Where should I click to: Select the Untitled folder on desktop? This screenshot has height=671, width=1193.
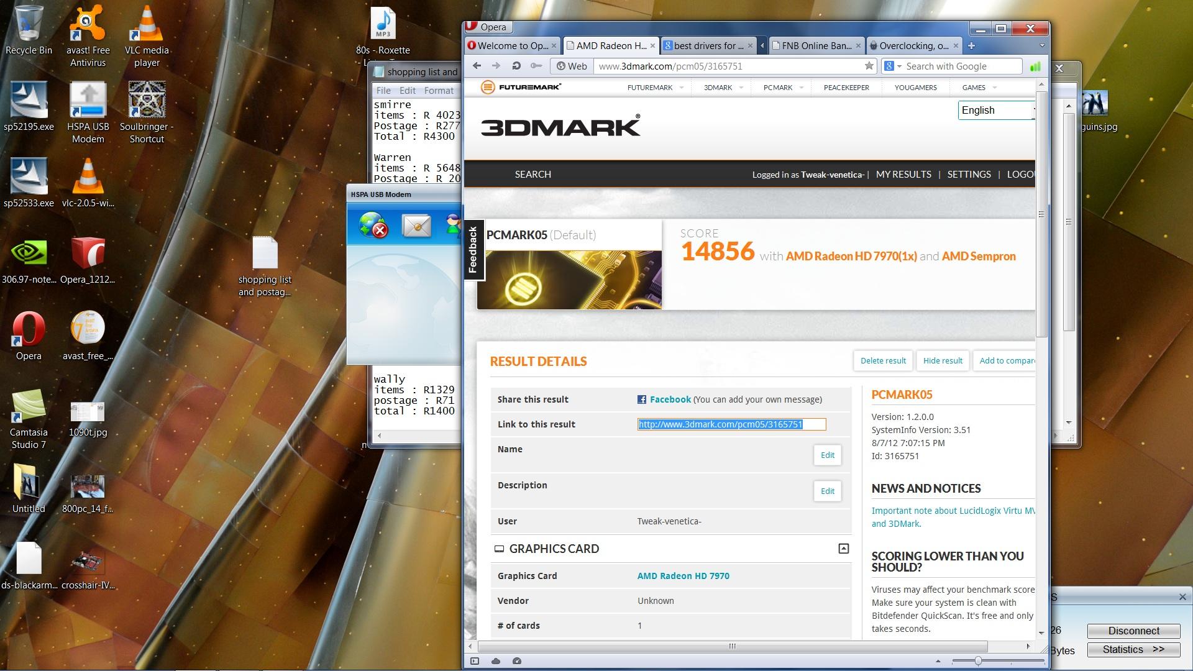[29, 489]
